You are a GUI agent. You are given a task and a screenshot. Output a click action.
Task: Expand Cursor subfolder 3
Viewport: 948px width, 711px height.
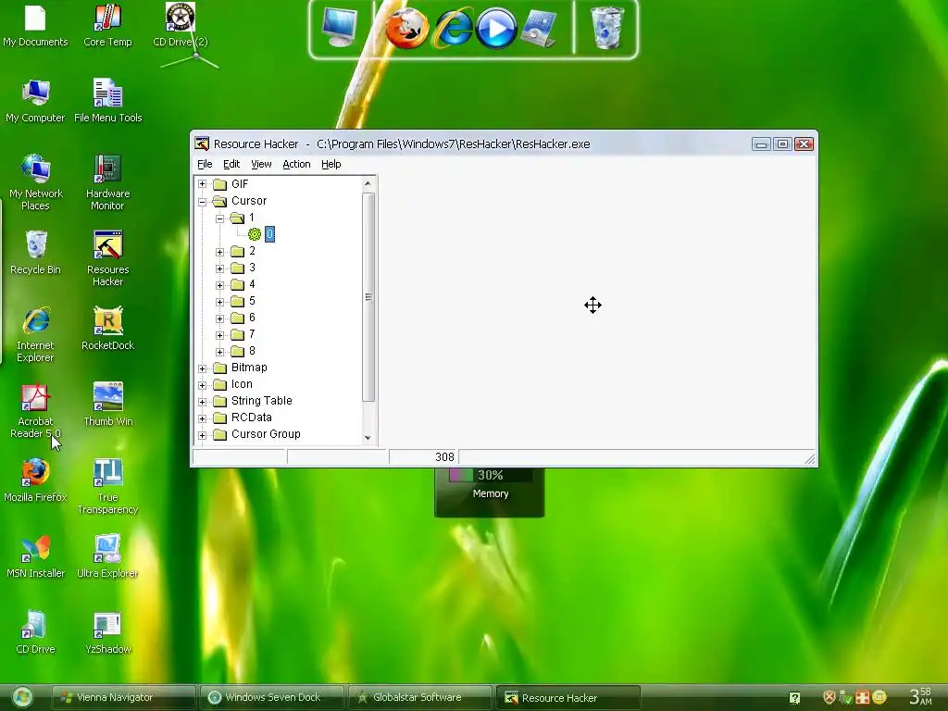pos(220,268)
